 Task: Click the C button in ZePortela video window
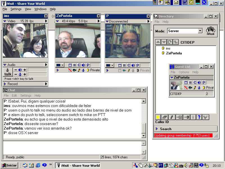[79, 65]
